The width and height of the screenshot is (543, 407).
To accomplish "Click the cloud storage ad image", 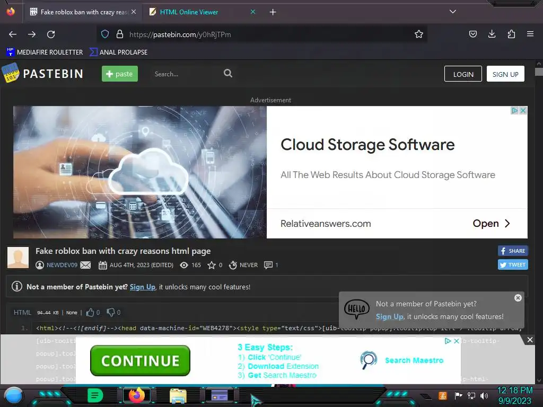I will pyautogui.click(x=140, y=172).
